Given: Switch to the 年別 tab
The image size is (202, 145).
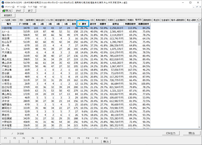Looking at the screenshot, I should tap(14, 20).
